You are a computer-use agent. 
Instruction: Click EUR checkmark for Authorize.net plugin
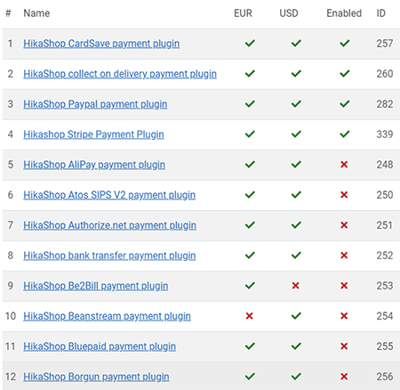point(250,225)
